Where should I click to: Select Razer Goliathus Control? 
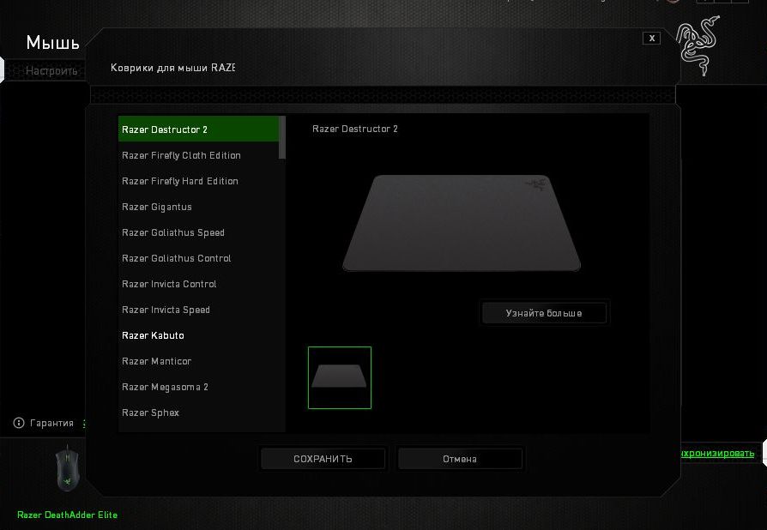pos(198,258)
